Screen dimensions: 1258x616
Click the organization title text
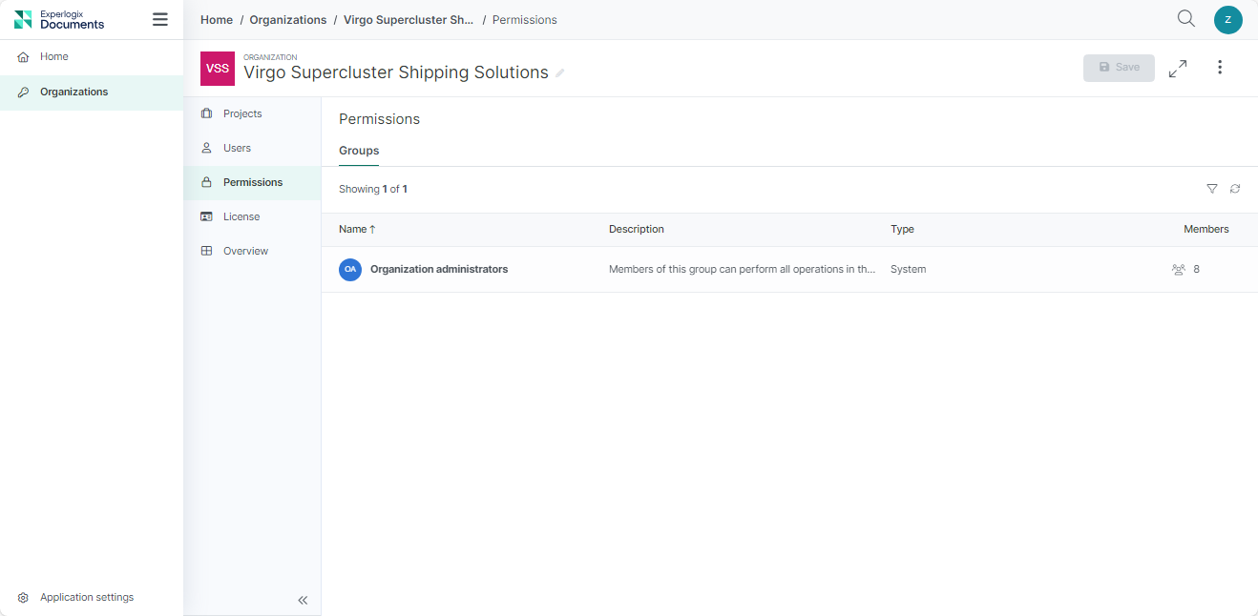point(396,72)
